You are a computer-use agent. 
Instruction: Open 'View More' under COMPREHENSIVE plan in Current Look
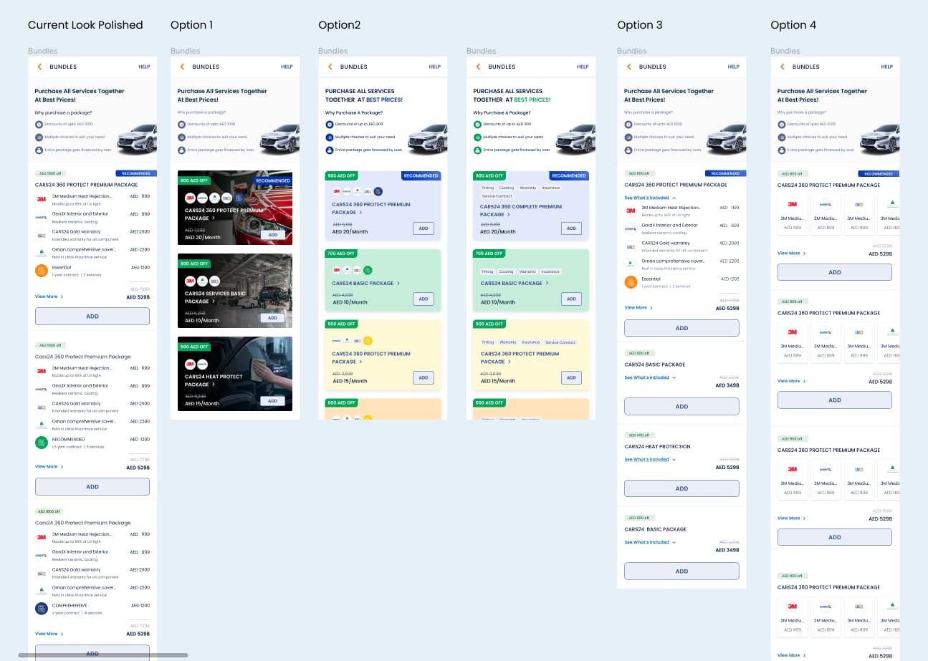49,634
